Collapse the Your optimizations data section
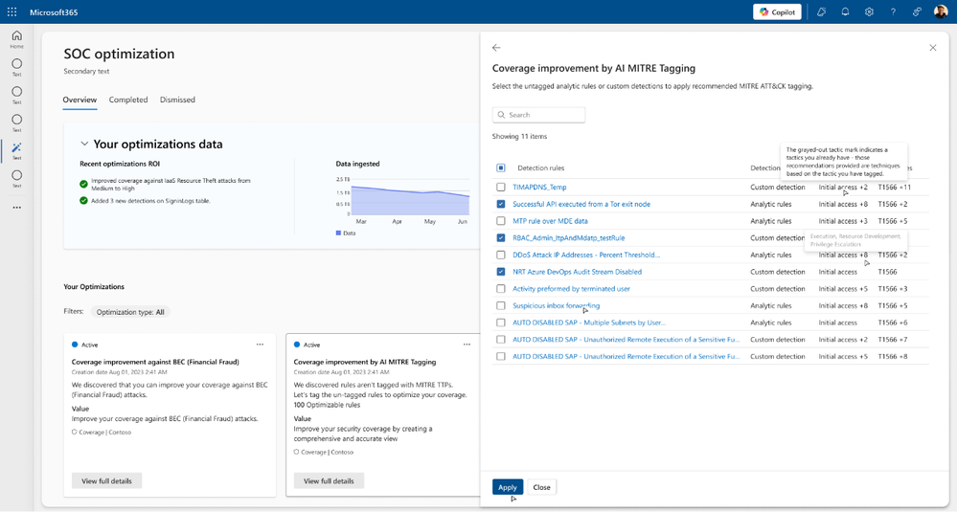Image resolution: width=957 pixels, height=512 pixels. (x=84, y=144)
